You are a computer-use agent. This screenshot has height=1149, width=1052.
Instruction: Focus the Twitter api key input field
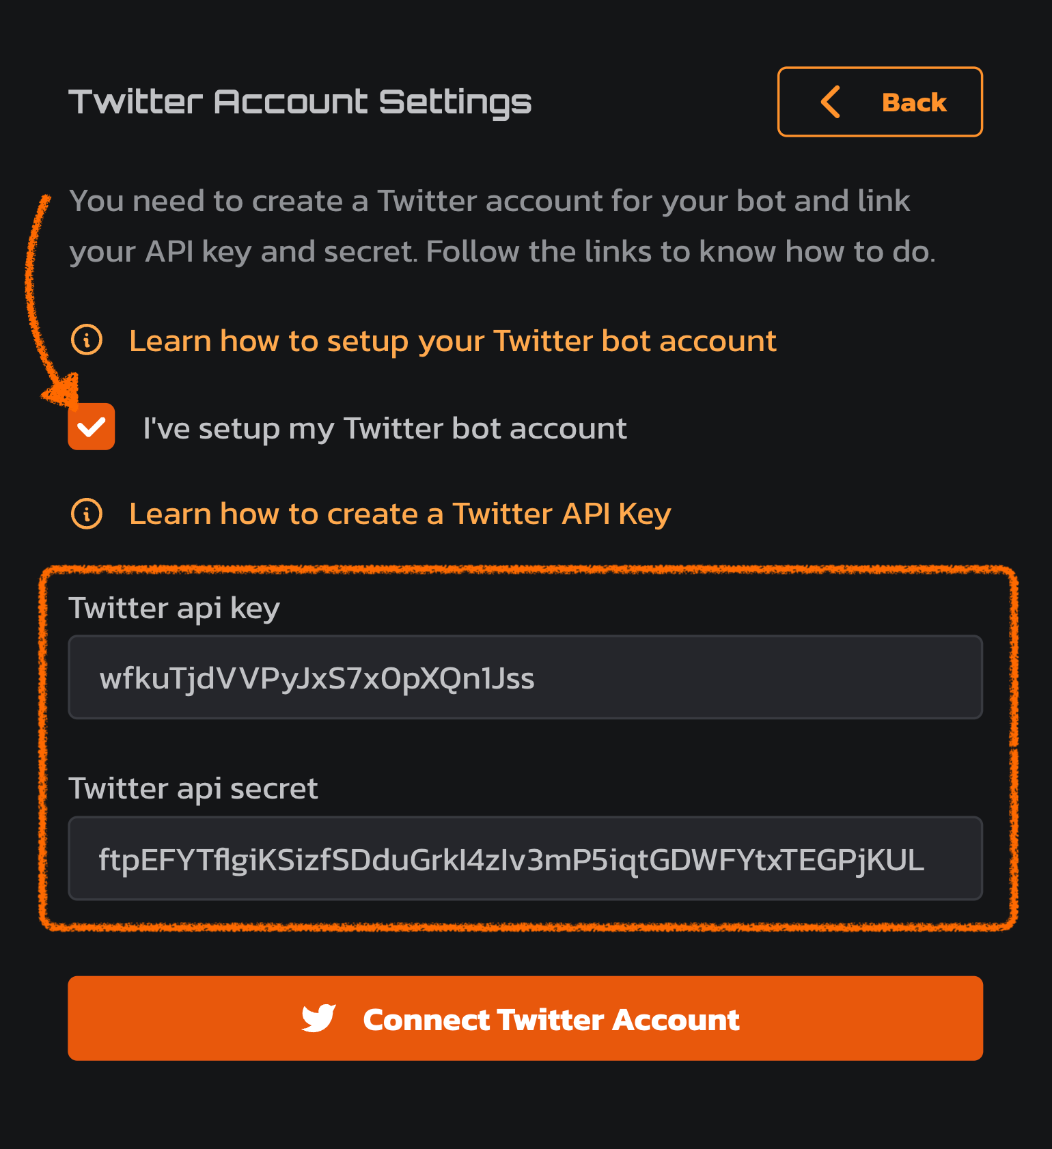[x=525, y=677]
